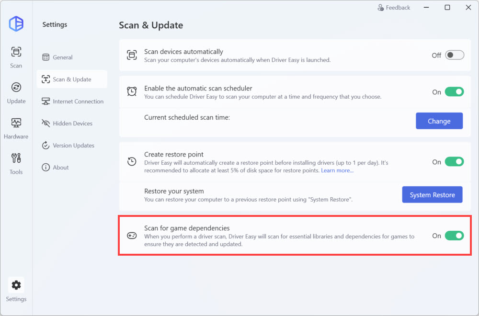Switch to Version Updates settings
This screenshot has width=479, height=316.
[73, 146]
